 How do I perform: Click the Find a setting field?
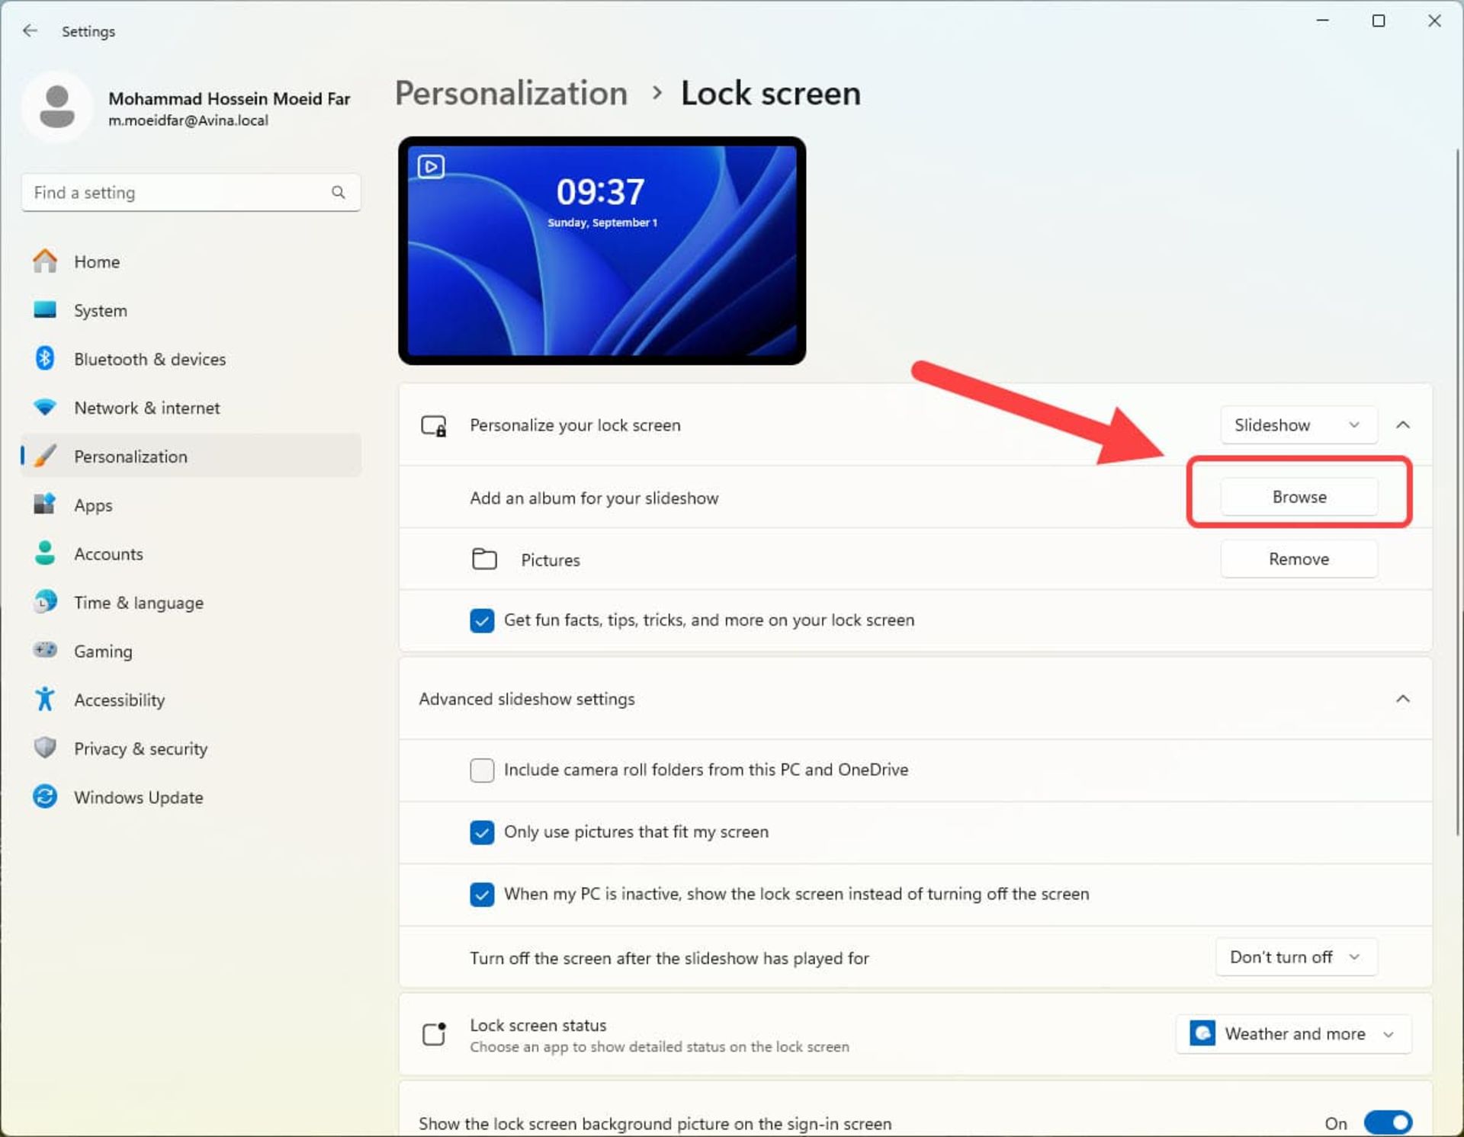tap(175, 192)
